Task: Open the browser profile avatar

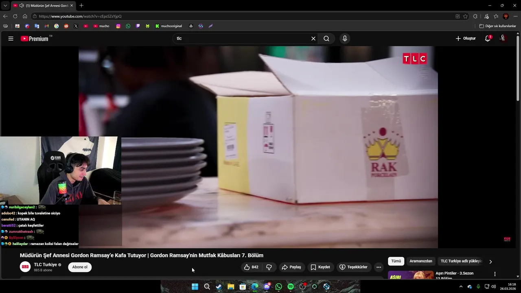Action: tap(506, 16)
